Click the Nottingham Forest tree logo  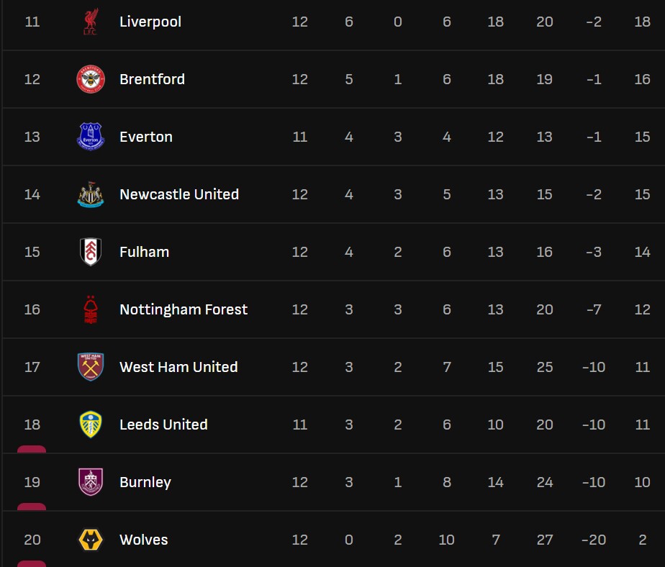[x=91, y=309]
